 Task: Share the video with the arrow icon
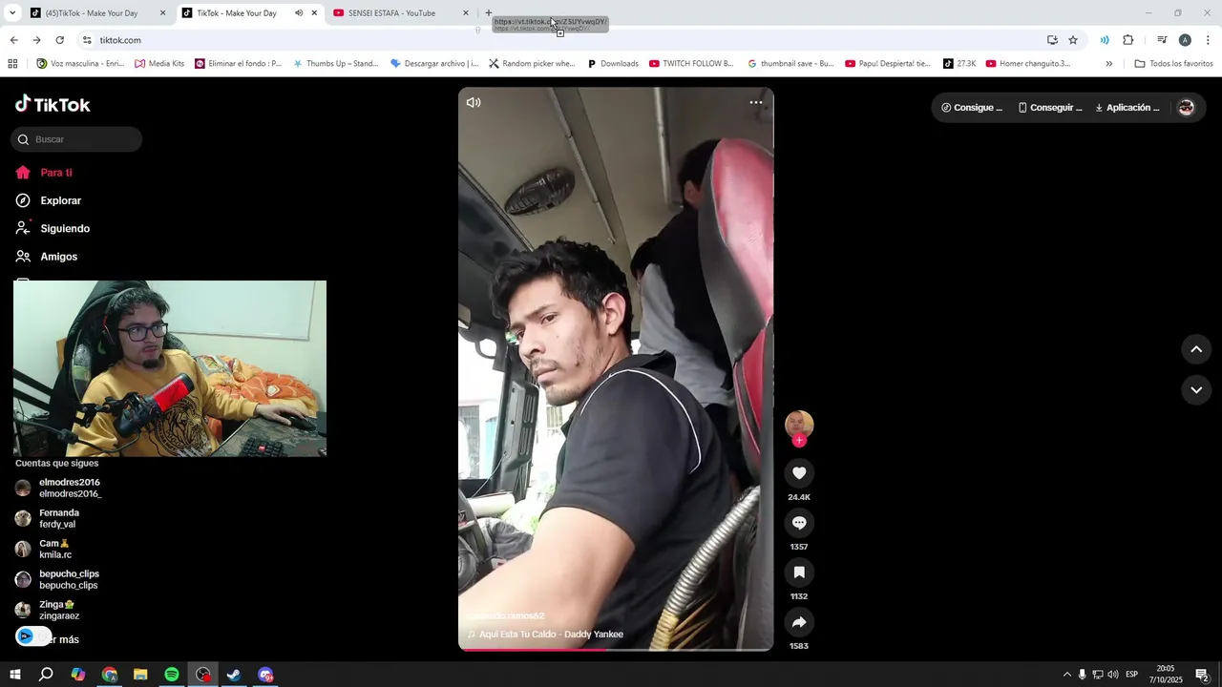(x=799, y=622)
